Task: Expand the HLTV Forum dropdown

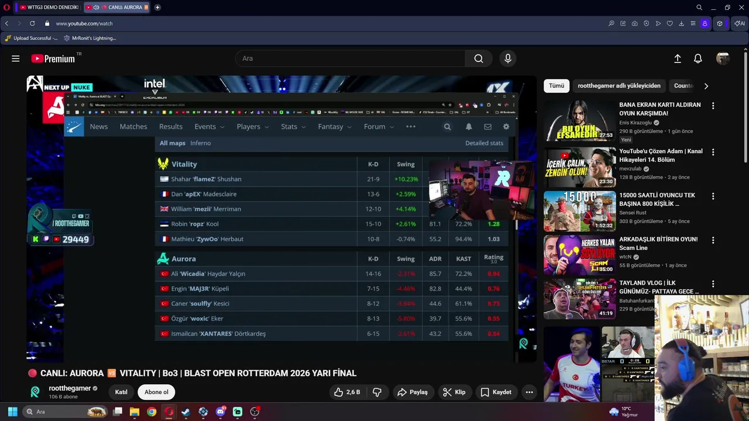Action: (x=379, y=127)
